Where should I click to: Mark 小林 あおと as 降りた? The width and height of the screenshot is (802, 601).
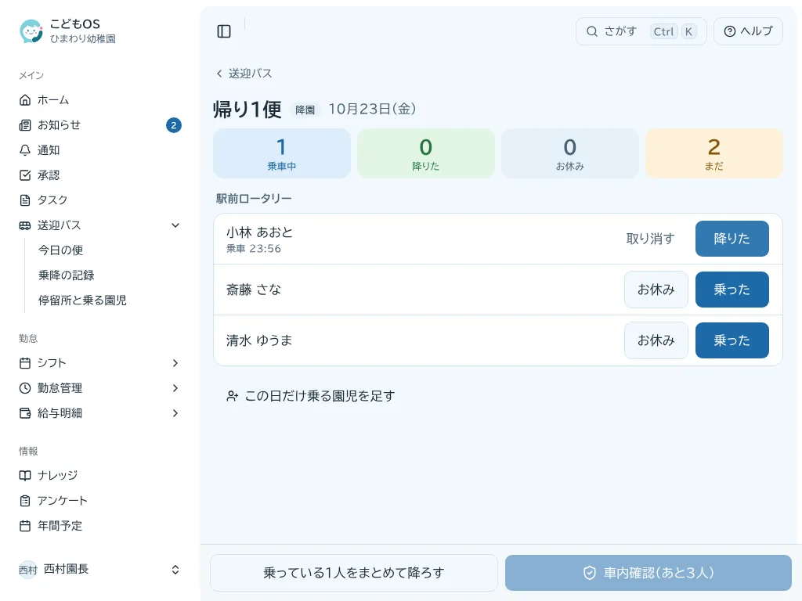732,239
